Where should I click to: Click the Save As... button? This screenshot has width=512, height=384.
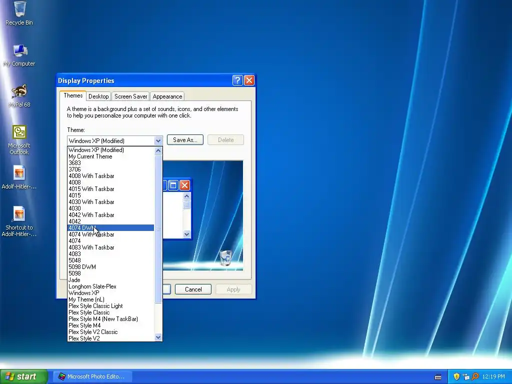pos(185,140)
